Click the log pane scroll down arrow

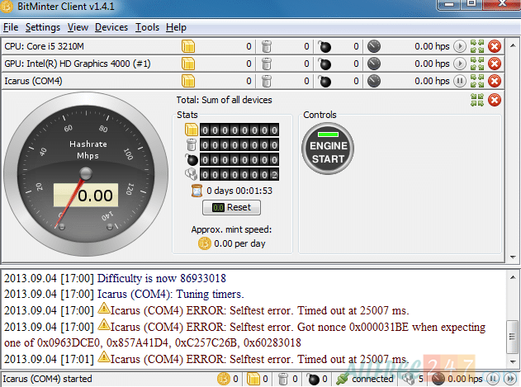point(513,362)
